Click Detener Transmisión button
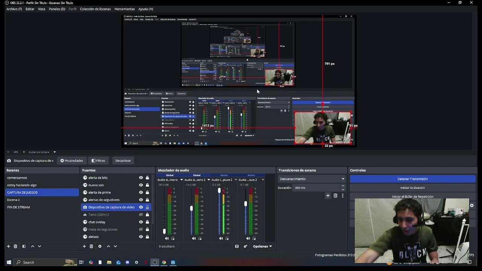Viewport: 482px width, 271px height. click(x=412, y=179)
